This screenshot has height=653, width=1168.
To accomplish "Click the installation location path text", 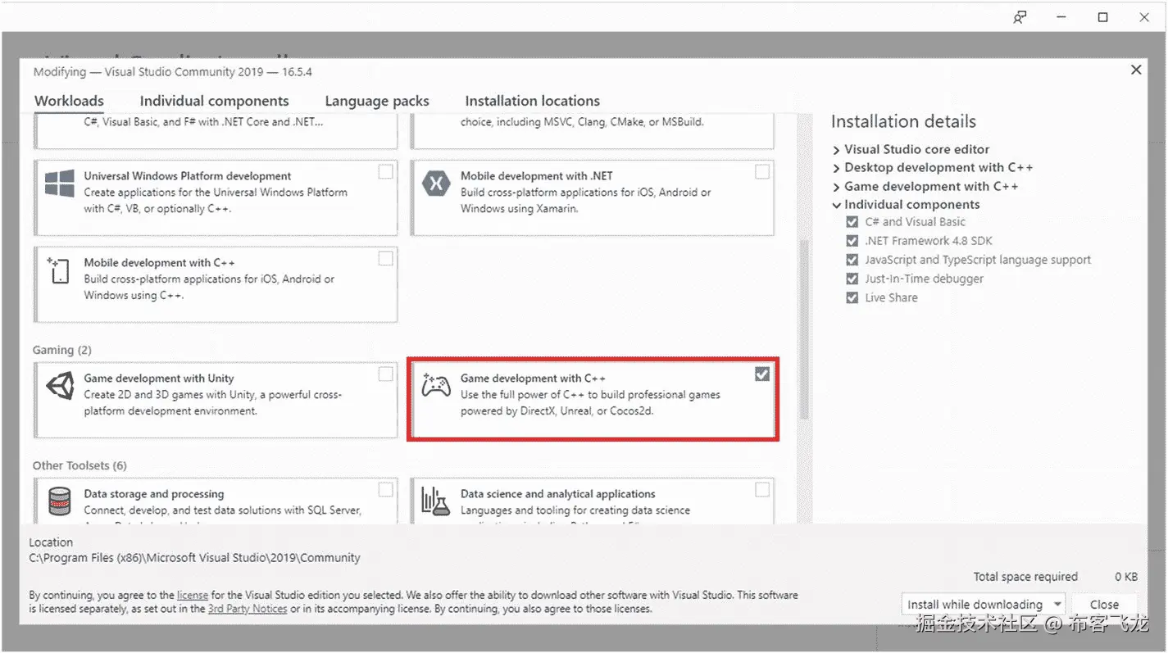I will pyautogui.click(x=194, y=558).
